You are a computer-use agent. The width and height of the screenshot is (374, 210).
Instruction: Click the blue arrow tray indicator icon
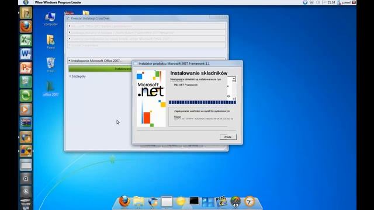tap(305, 2)
